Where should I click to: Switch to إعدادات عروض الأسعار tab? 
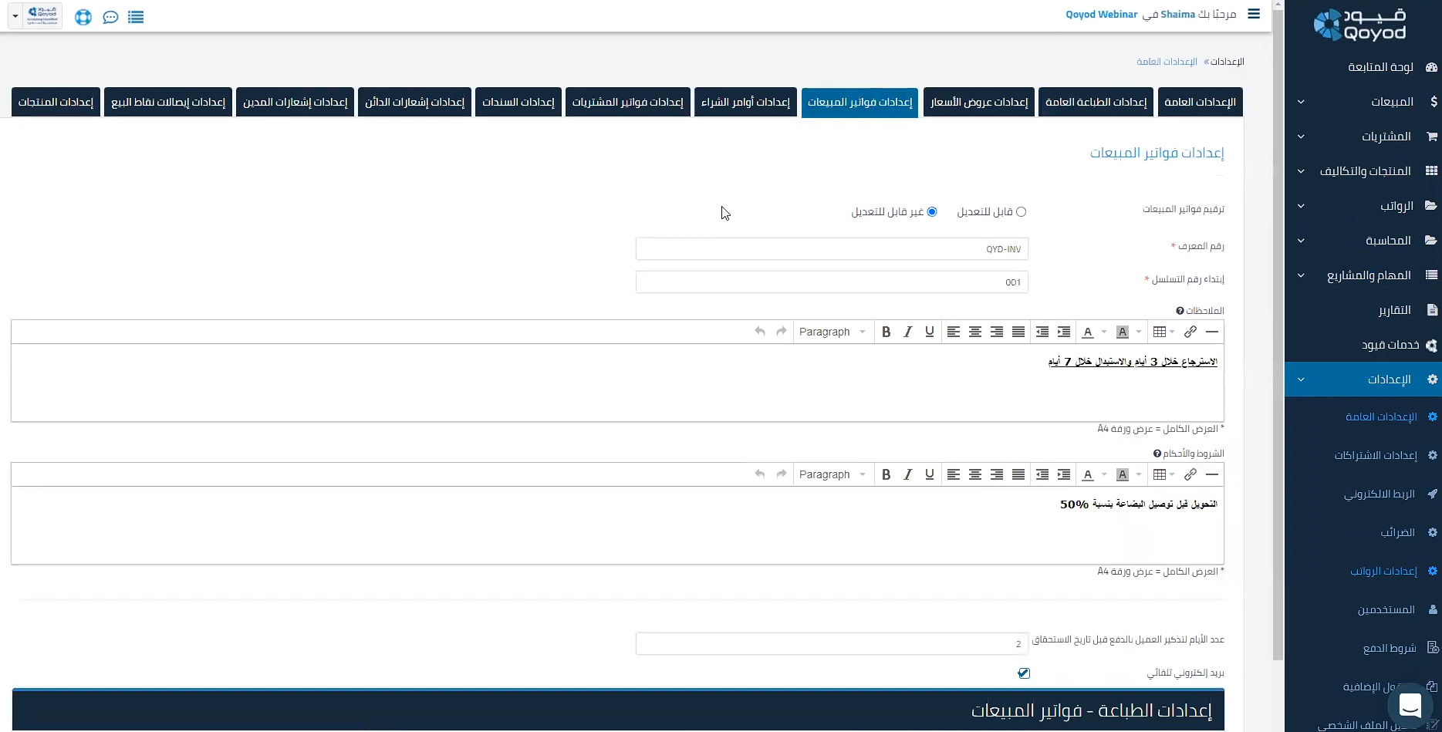[x=978, y=102]
